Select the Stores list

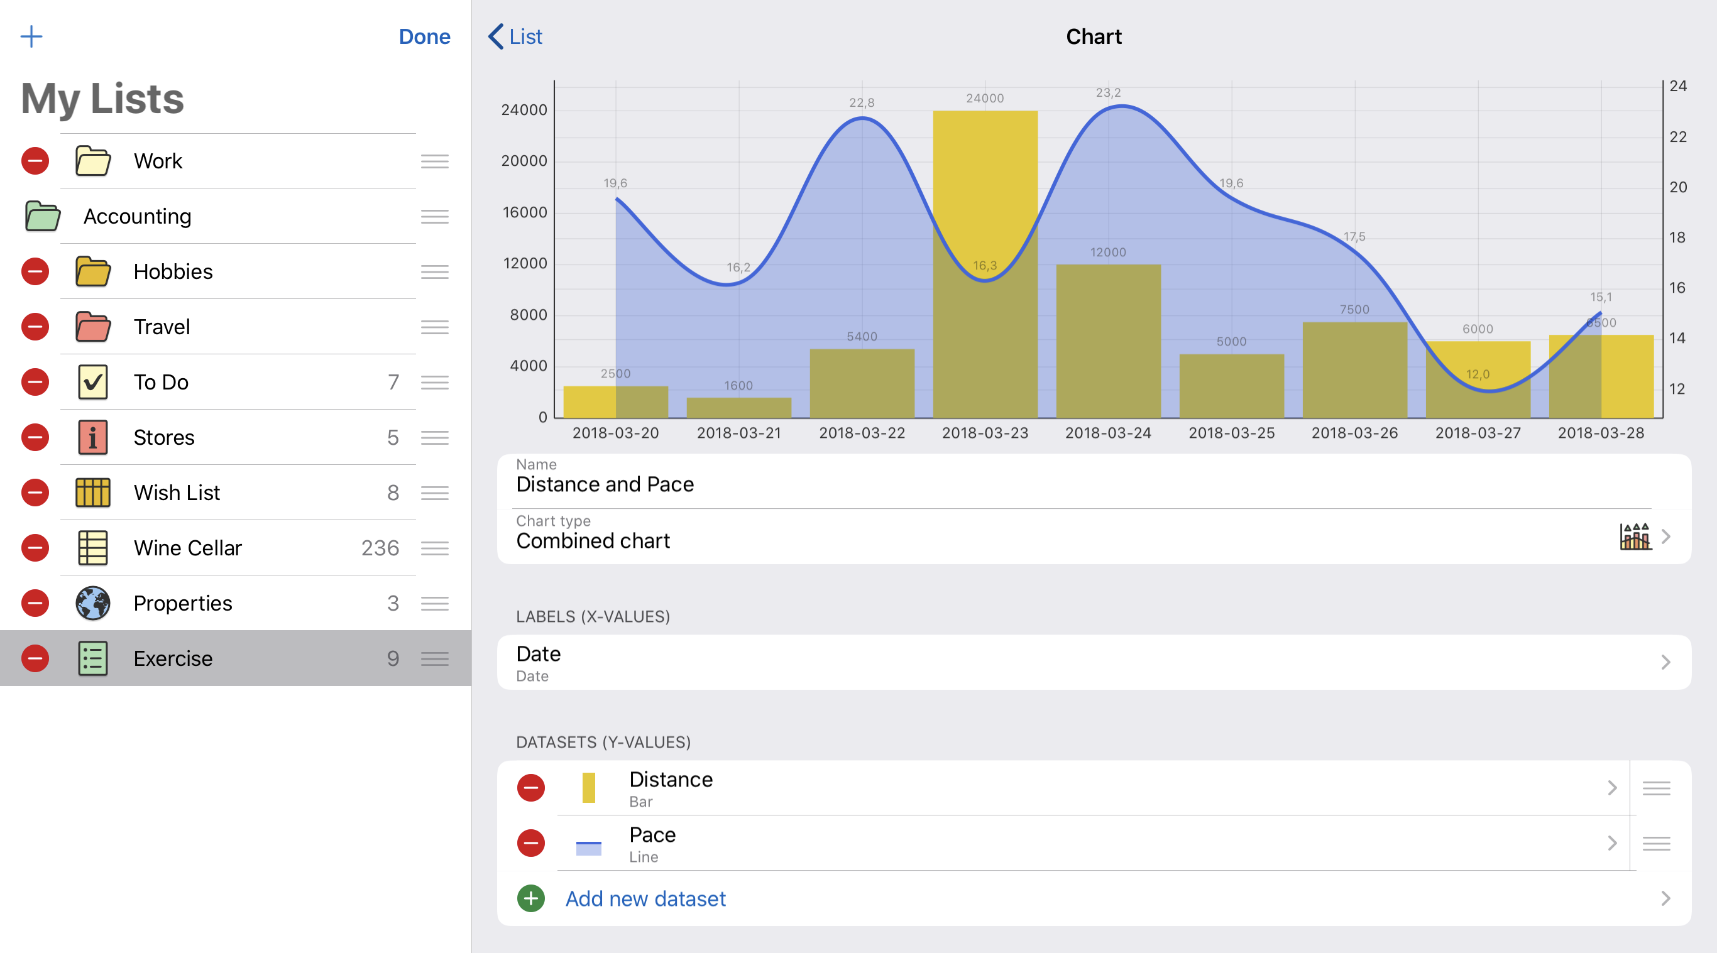pos(164,437)
